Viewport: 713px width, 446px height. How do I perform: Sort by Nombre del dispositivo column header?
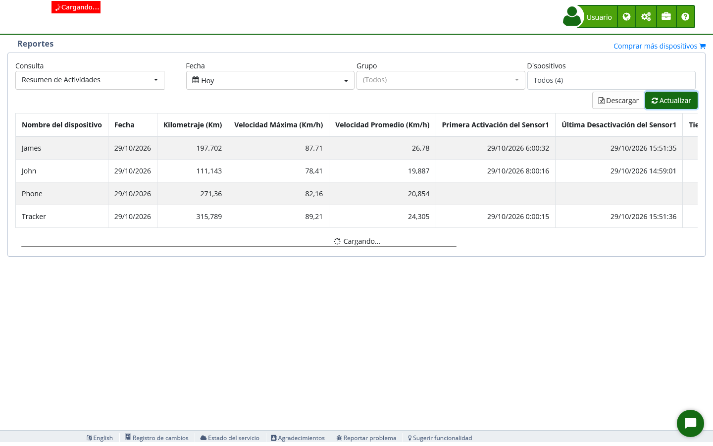62,125
